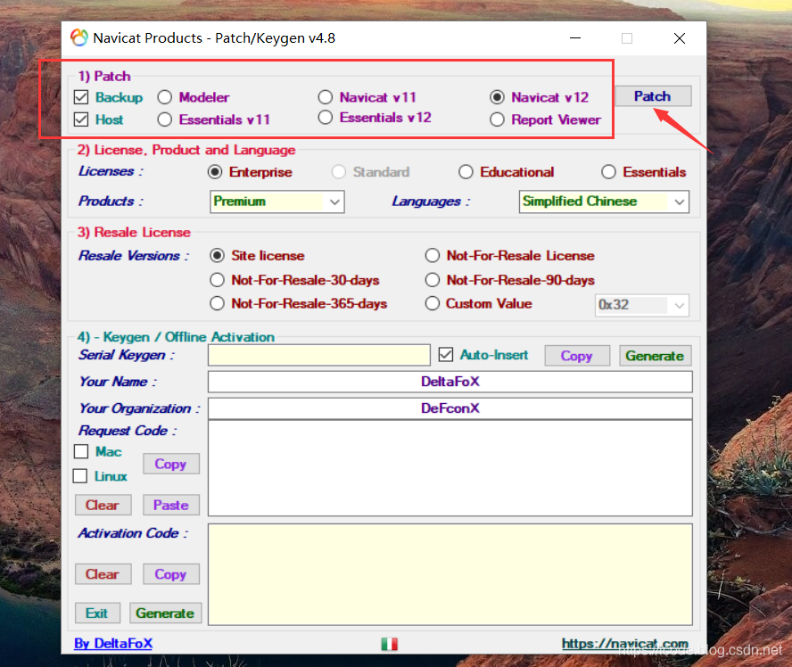Select Not-For-Resale-90-days option
792x667 pixels.
pos(433,280)
